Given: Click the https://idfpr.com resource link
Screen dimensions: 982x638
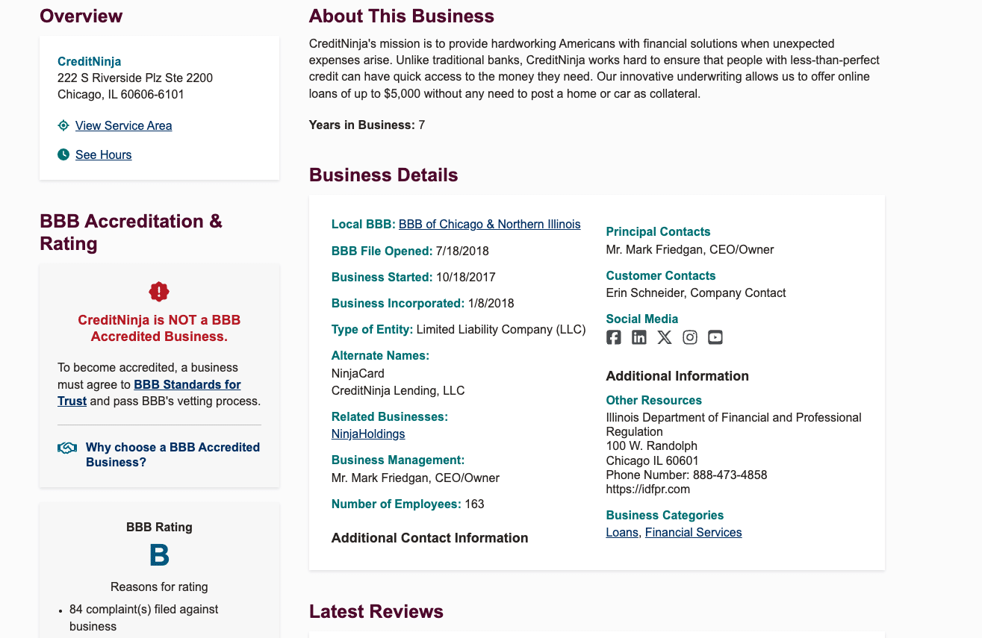Looking at the screenshot, I should click(647, 489).
